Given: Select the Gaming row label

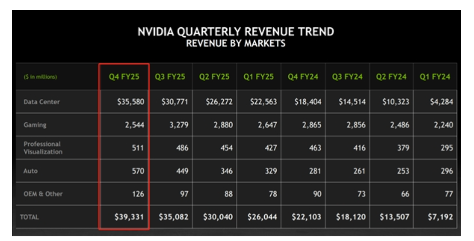Looking at the screenshot, I should click(35, 125).
